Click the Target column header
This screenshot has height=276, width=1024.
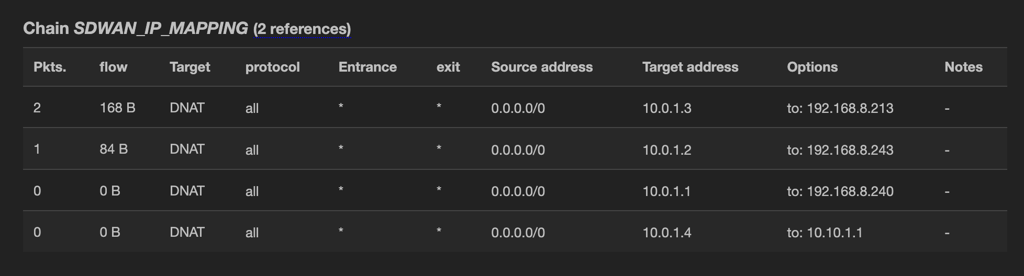[190, 67]
